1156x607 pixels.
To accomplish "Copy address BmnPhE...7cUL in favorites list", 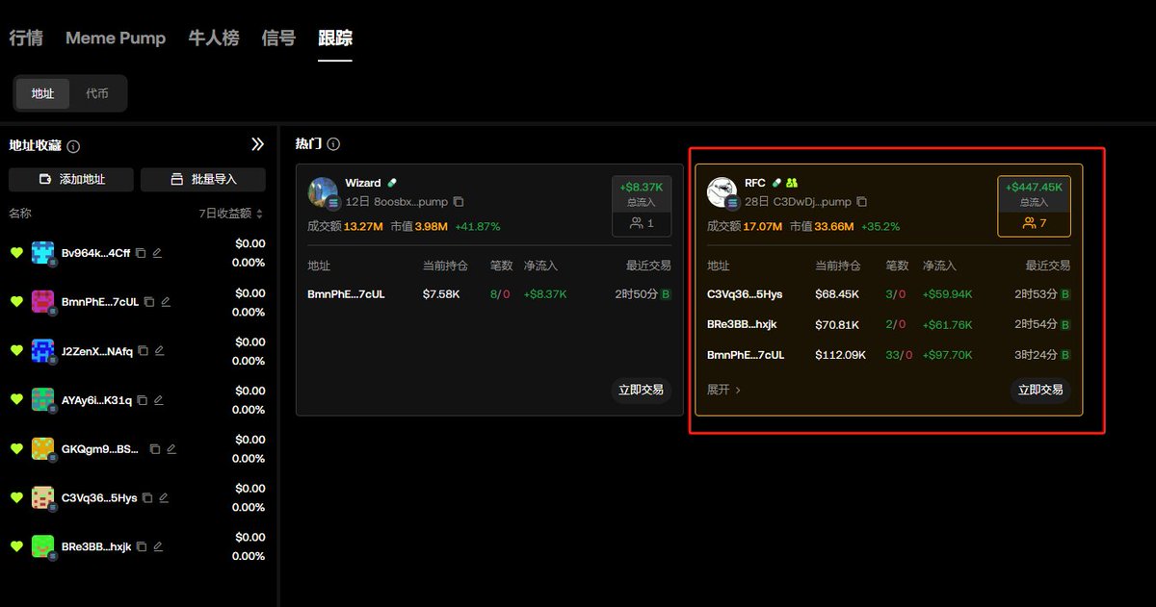I will [x=148, y=302].
